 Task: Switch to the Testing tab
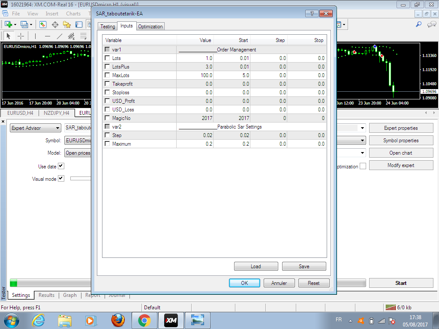coord(108,27)
